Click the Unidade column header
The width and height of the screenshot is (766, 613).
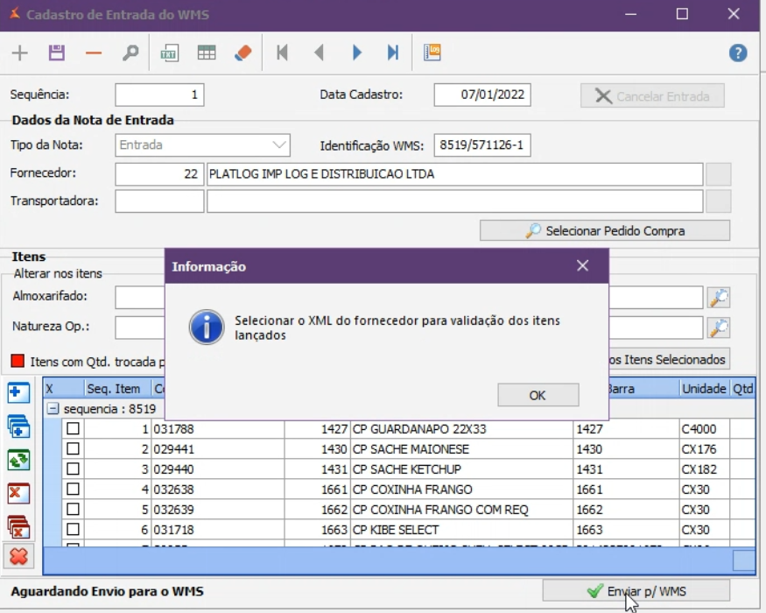pos(705,389)
